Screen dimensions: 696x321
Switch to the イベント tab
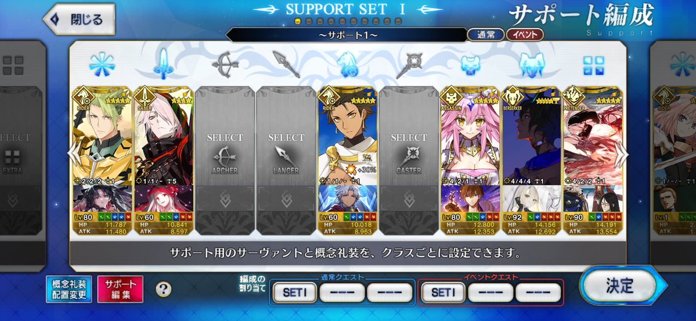pyautogui.click(x=525, y=35)
